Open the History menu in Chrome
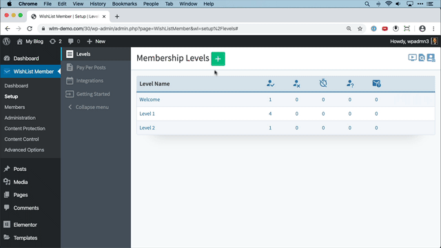441x248 pixels. coord(98,4)
